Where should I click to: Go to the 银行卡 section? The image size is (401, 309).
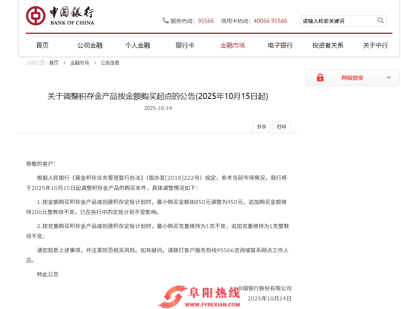coord(185,46)
